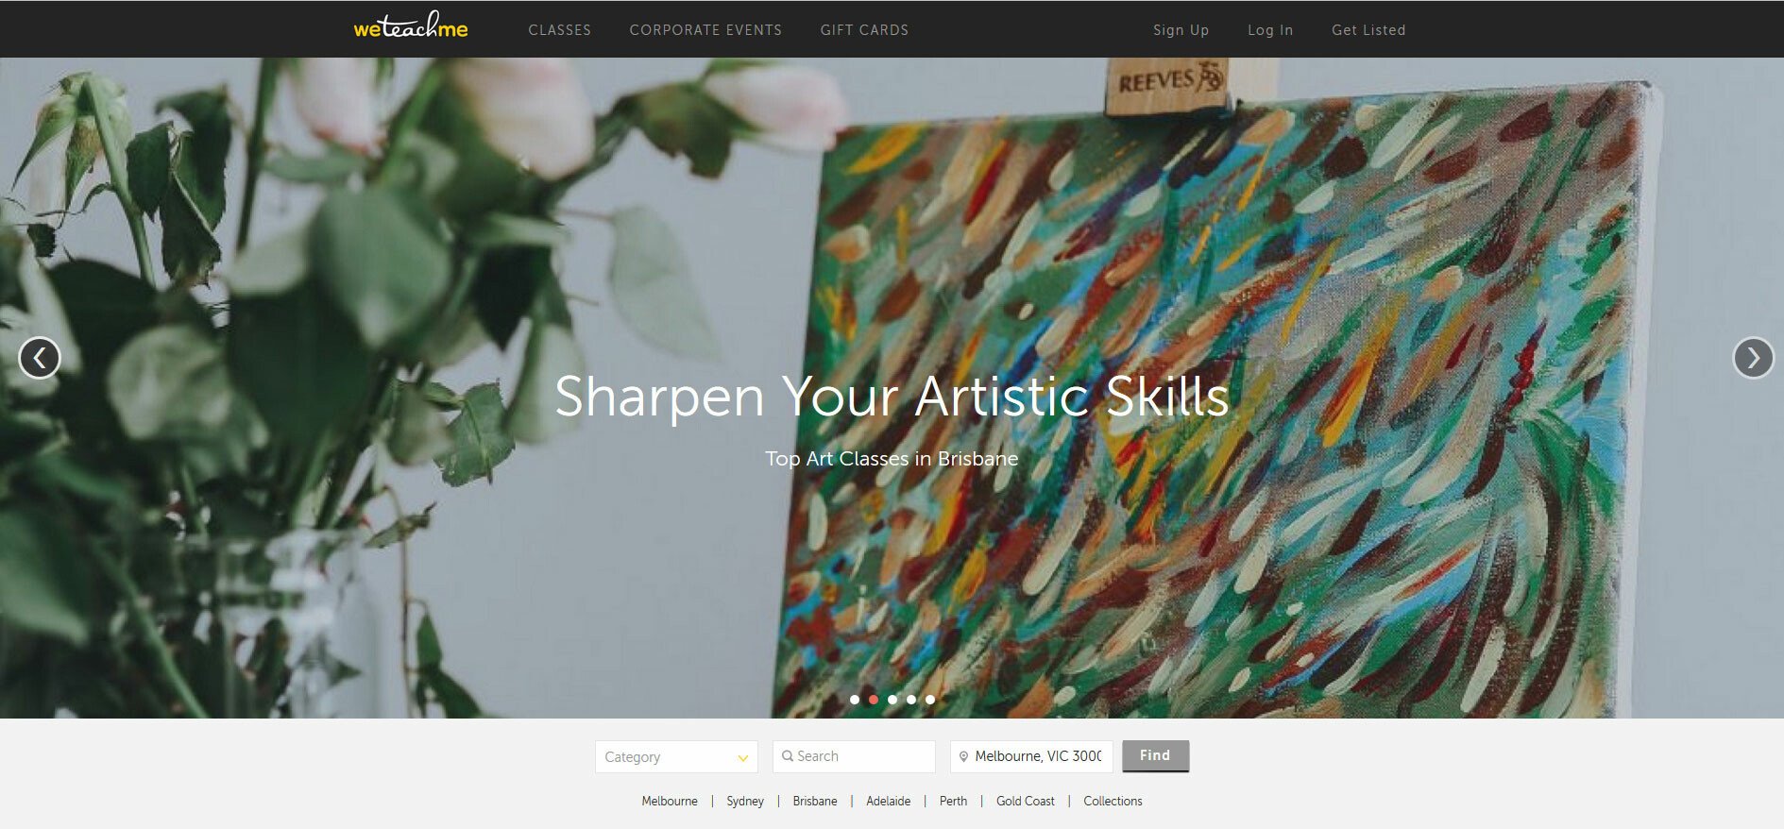Click the magnifier icon in Search field
Viewport: 1784px width, 829px height.
pyautogui.click(x=787, y=756)
